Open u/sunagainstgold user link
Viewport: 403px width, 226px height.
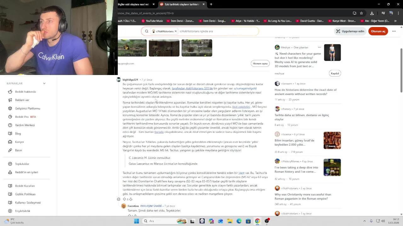(x=245, y=89)
